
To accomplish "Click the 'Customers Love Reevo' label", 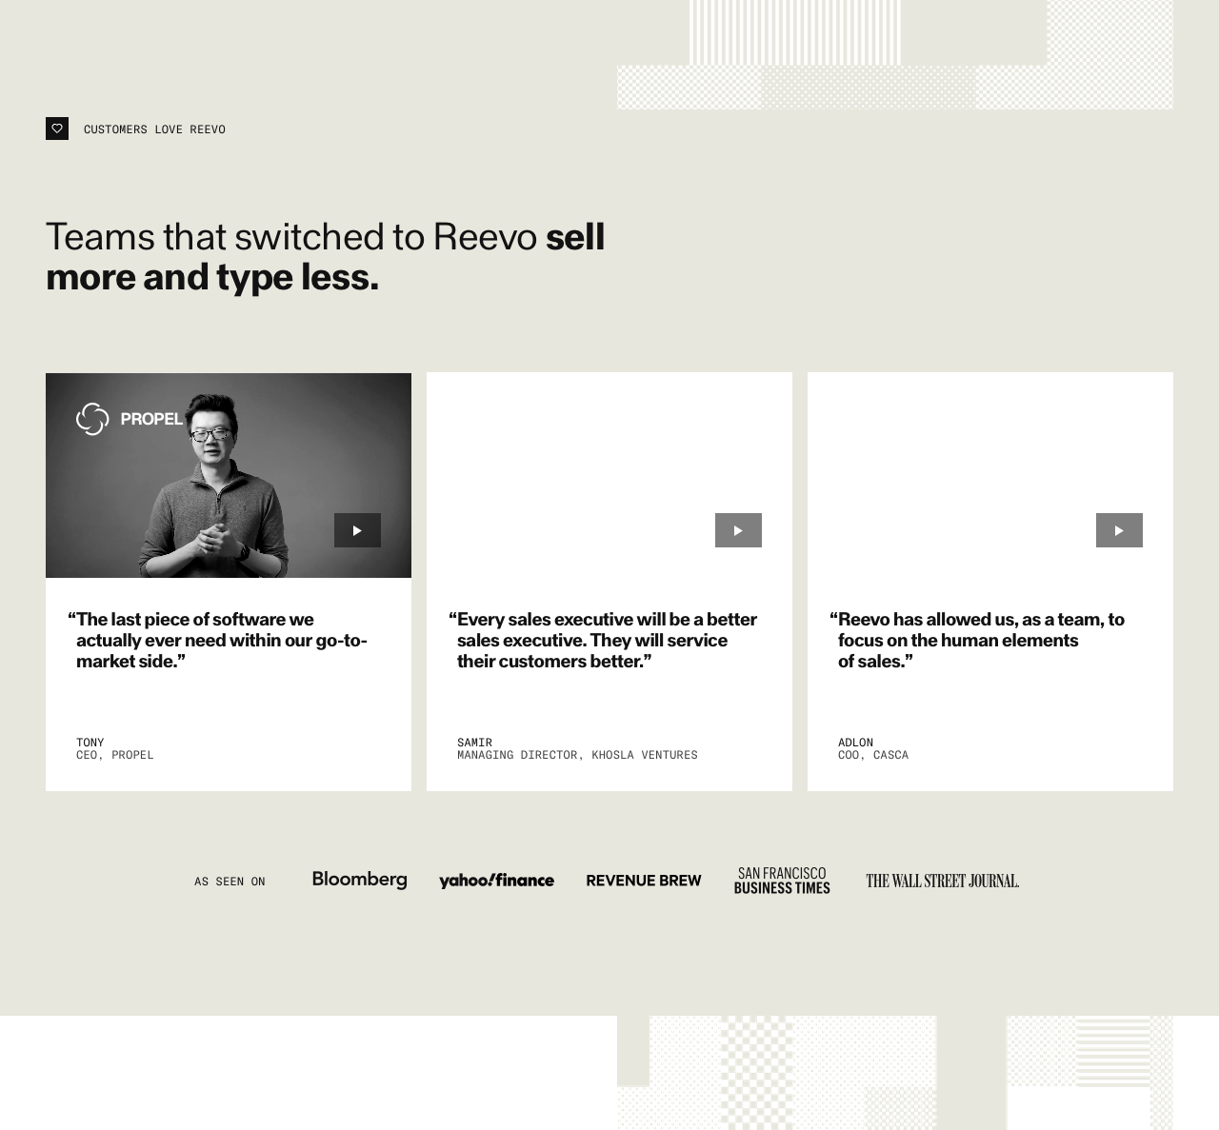I will click(154, 129).
